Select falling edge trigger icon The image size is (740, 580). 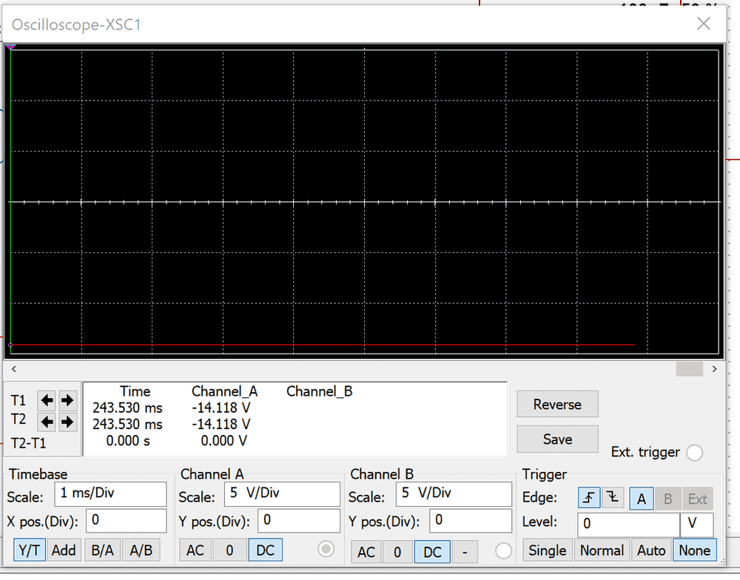[x=612, y=499]
